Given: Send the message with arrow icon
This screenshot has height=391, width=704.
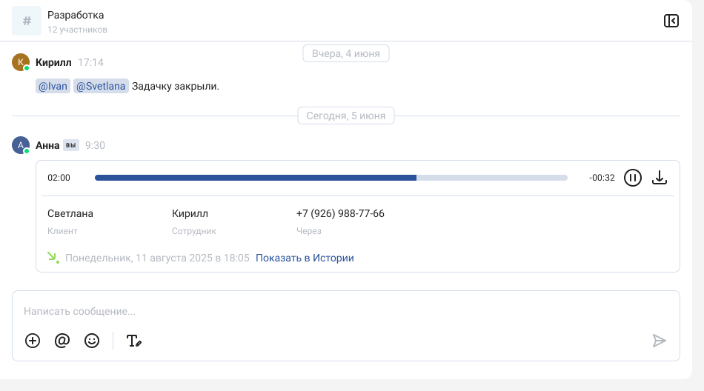Looking at the screenshot, I should click(x=659, y=341).
